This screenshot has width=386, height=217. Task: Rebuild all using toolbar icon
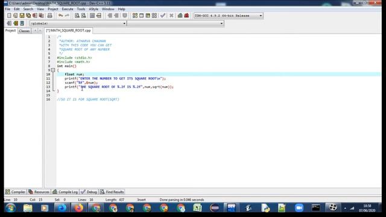coord(154,16)
